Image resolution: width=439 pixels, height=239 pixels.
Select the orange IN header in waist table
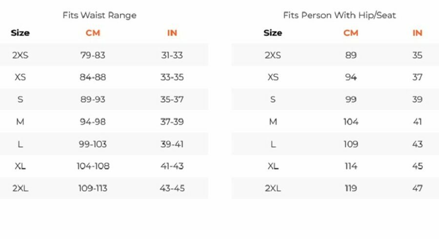(x=172, y=33)
